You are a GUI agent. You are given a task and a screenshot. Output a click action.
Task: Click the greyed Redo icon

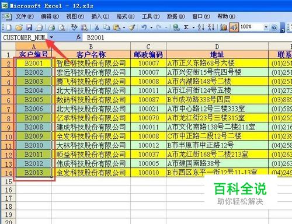coord(159,27)
